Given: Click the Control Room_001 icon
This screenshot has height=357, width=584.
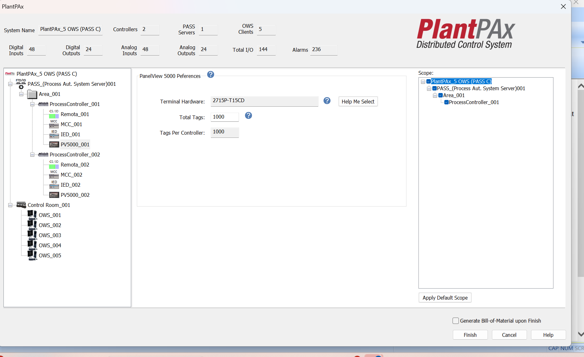Looking at the screenshot, I should pyautogui.click(x=21, y=205).
